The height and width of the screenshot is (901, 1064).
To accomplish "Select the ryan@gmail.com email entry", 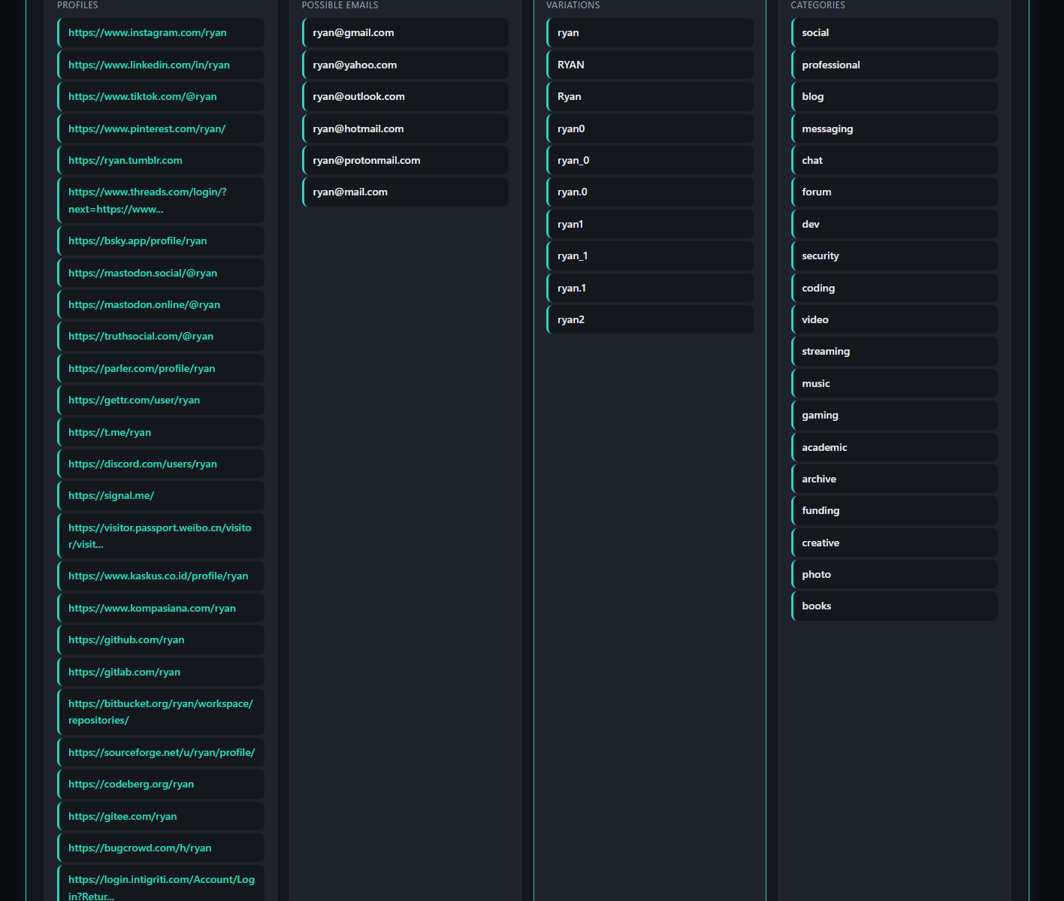I will 353,33.
